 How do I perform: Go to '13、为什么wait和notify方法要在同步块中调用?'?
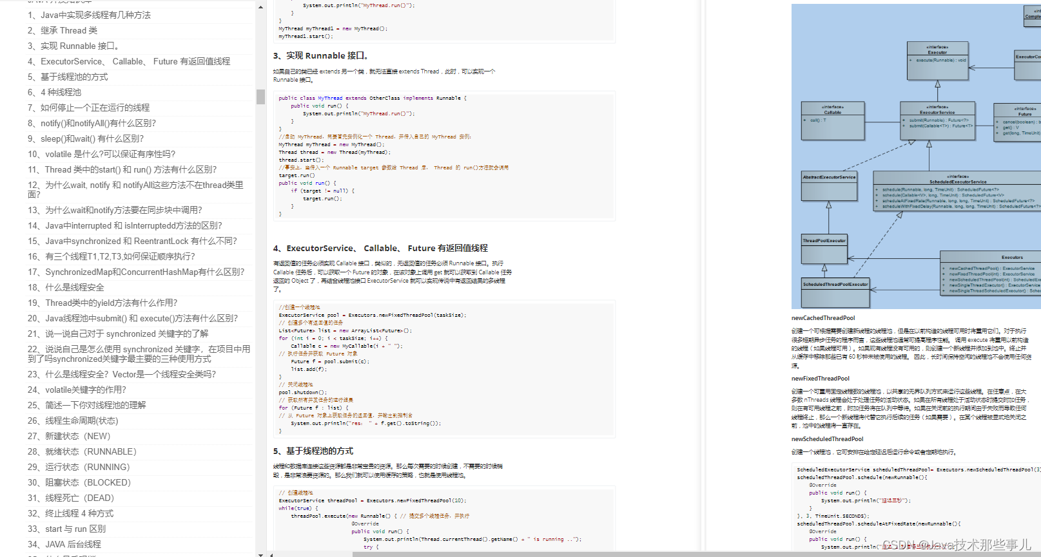pyautogui.click(x=115, y=210)
